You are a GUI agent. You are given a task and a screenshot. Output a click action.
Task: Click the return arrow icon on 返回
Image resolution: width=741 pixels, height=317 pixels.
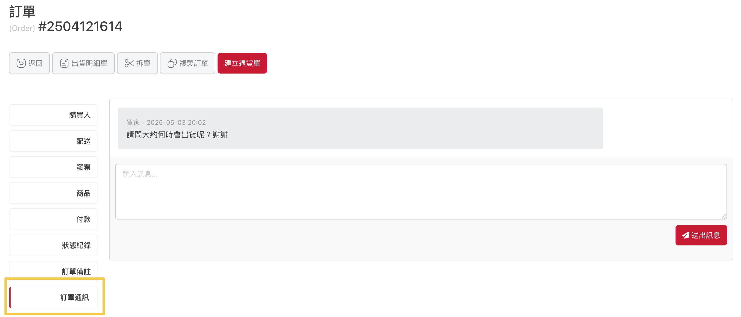(x=21, y=63)
